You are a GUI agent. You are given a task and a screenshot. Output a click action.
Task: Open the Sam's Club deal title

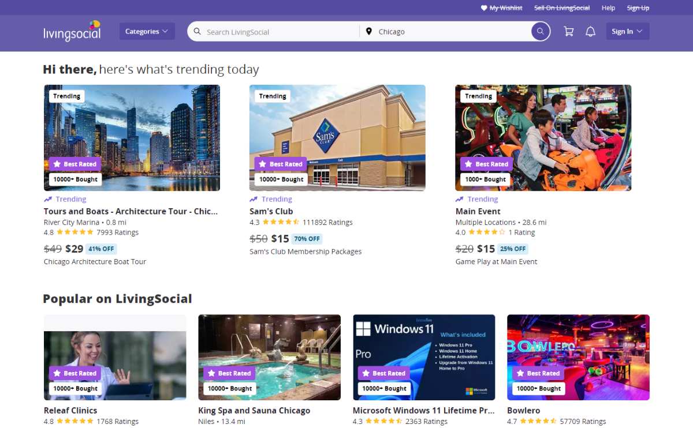pos(271,211)
